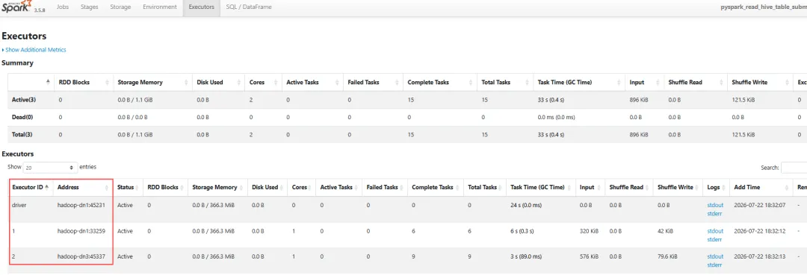Click add time 2026-07-22 18:32:07
807x275 pixels.
[759, 205]
